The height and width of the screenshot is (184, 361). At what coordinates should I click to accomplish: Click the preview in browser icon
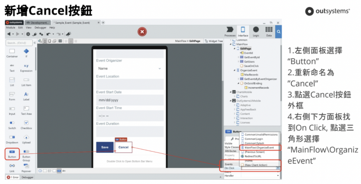coord(40,41)
